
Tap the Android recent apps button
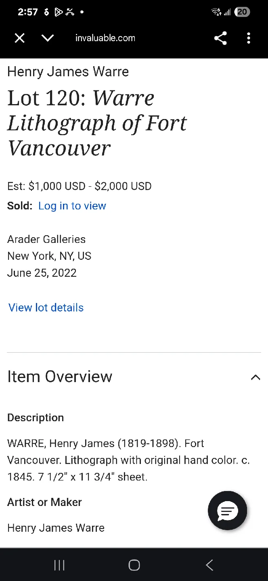(x=59, y=565)
